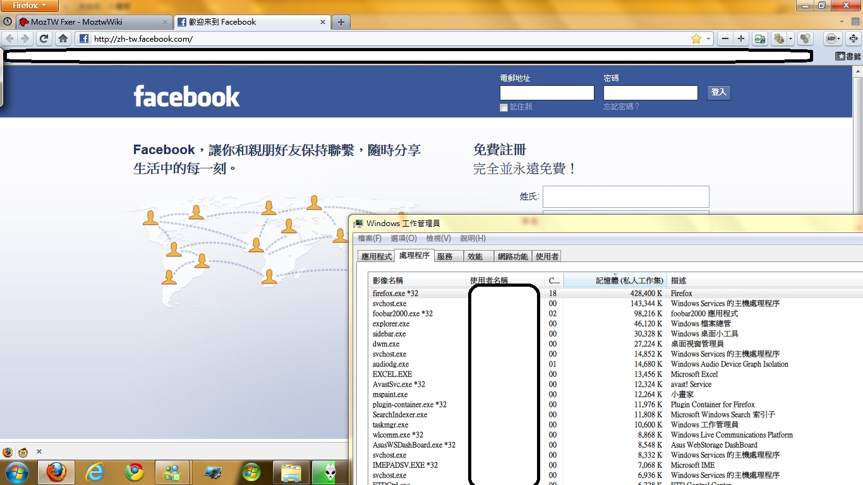Open the 檔案(F) menu in Task Manager
Image resolution: width=863 pixels, height=485 pixels.
(370, 238)
